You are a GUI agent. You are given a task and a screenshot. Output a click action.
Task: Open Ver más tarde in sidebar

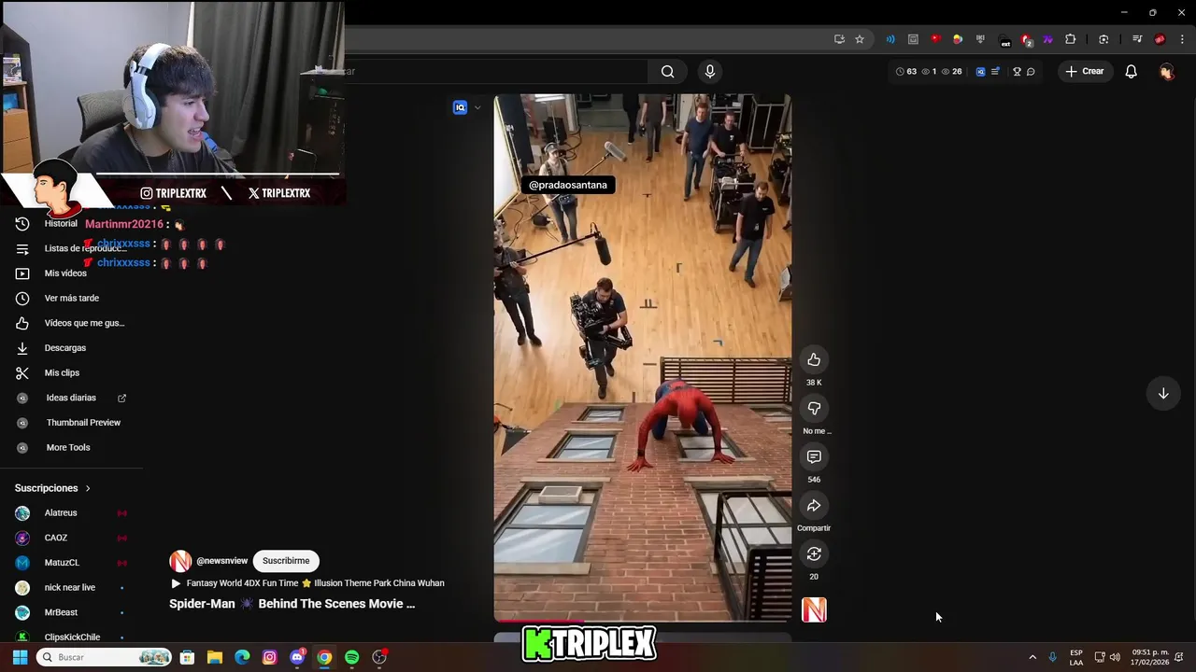tap(71, 299)
